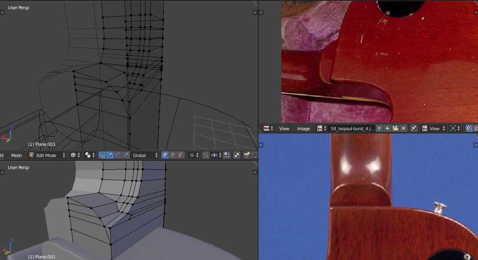Image resolution: width=478 pixels, height=260 pixels.
Task: Open the Mesh menu in 3D view header
Action: tap(16, 155)
